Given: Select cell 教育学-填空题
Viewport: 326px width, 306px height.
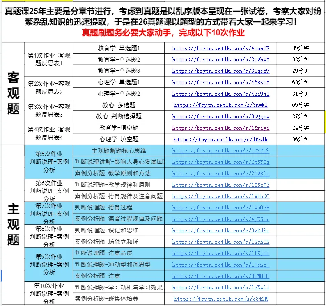Looking at the screenshot, I should click(x=119, y=128).
